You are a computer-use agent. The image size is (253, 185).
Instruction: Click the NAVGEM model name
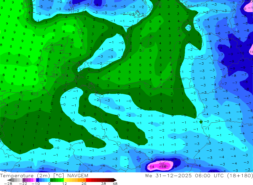pyautogui.click(x=78, y=175)
